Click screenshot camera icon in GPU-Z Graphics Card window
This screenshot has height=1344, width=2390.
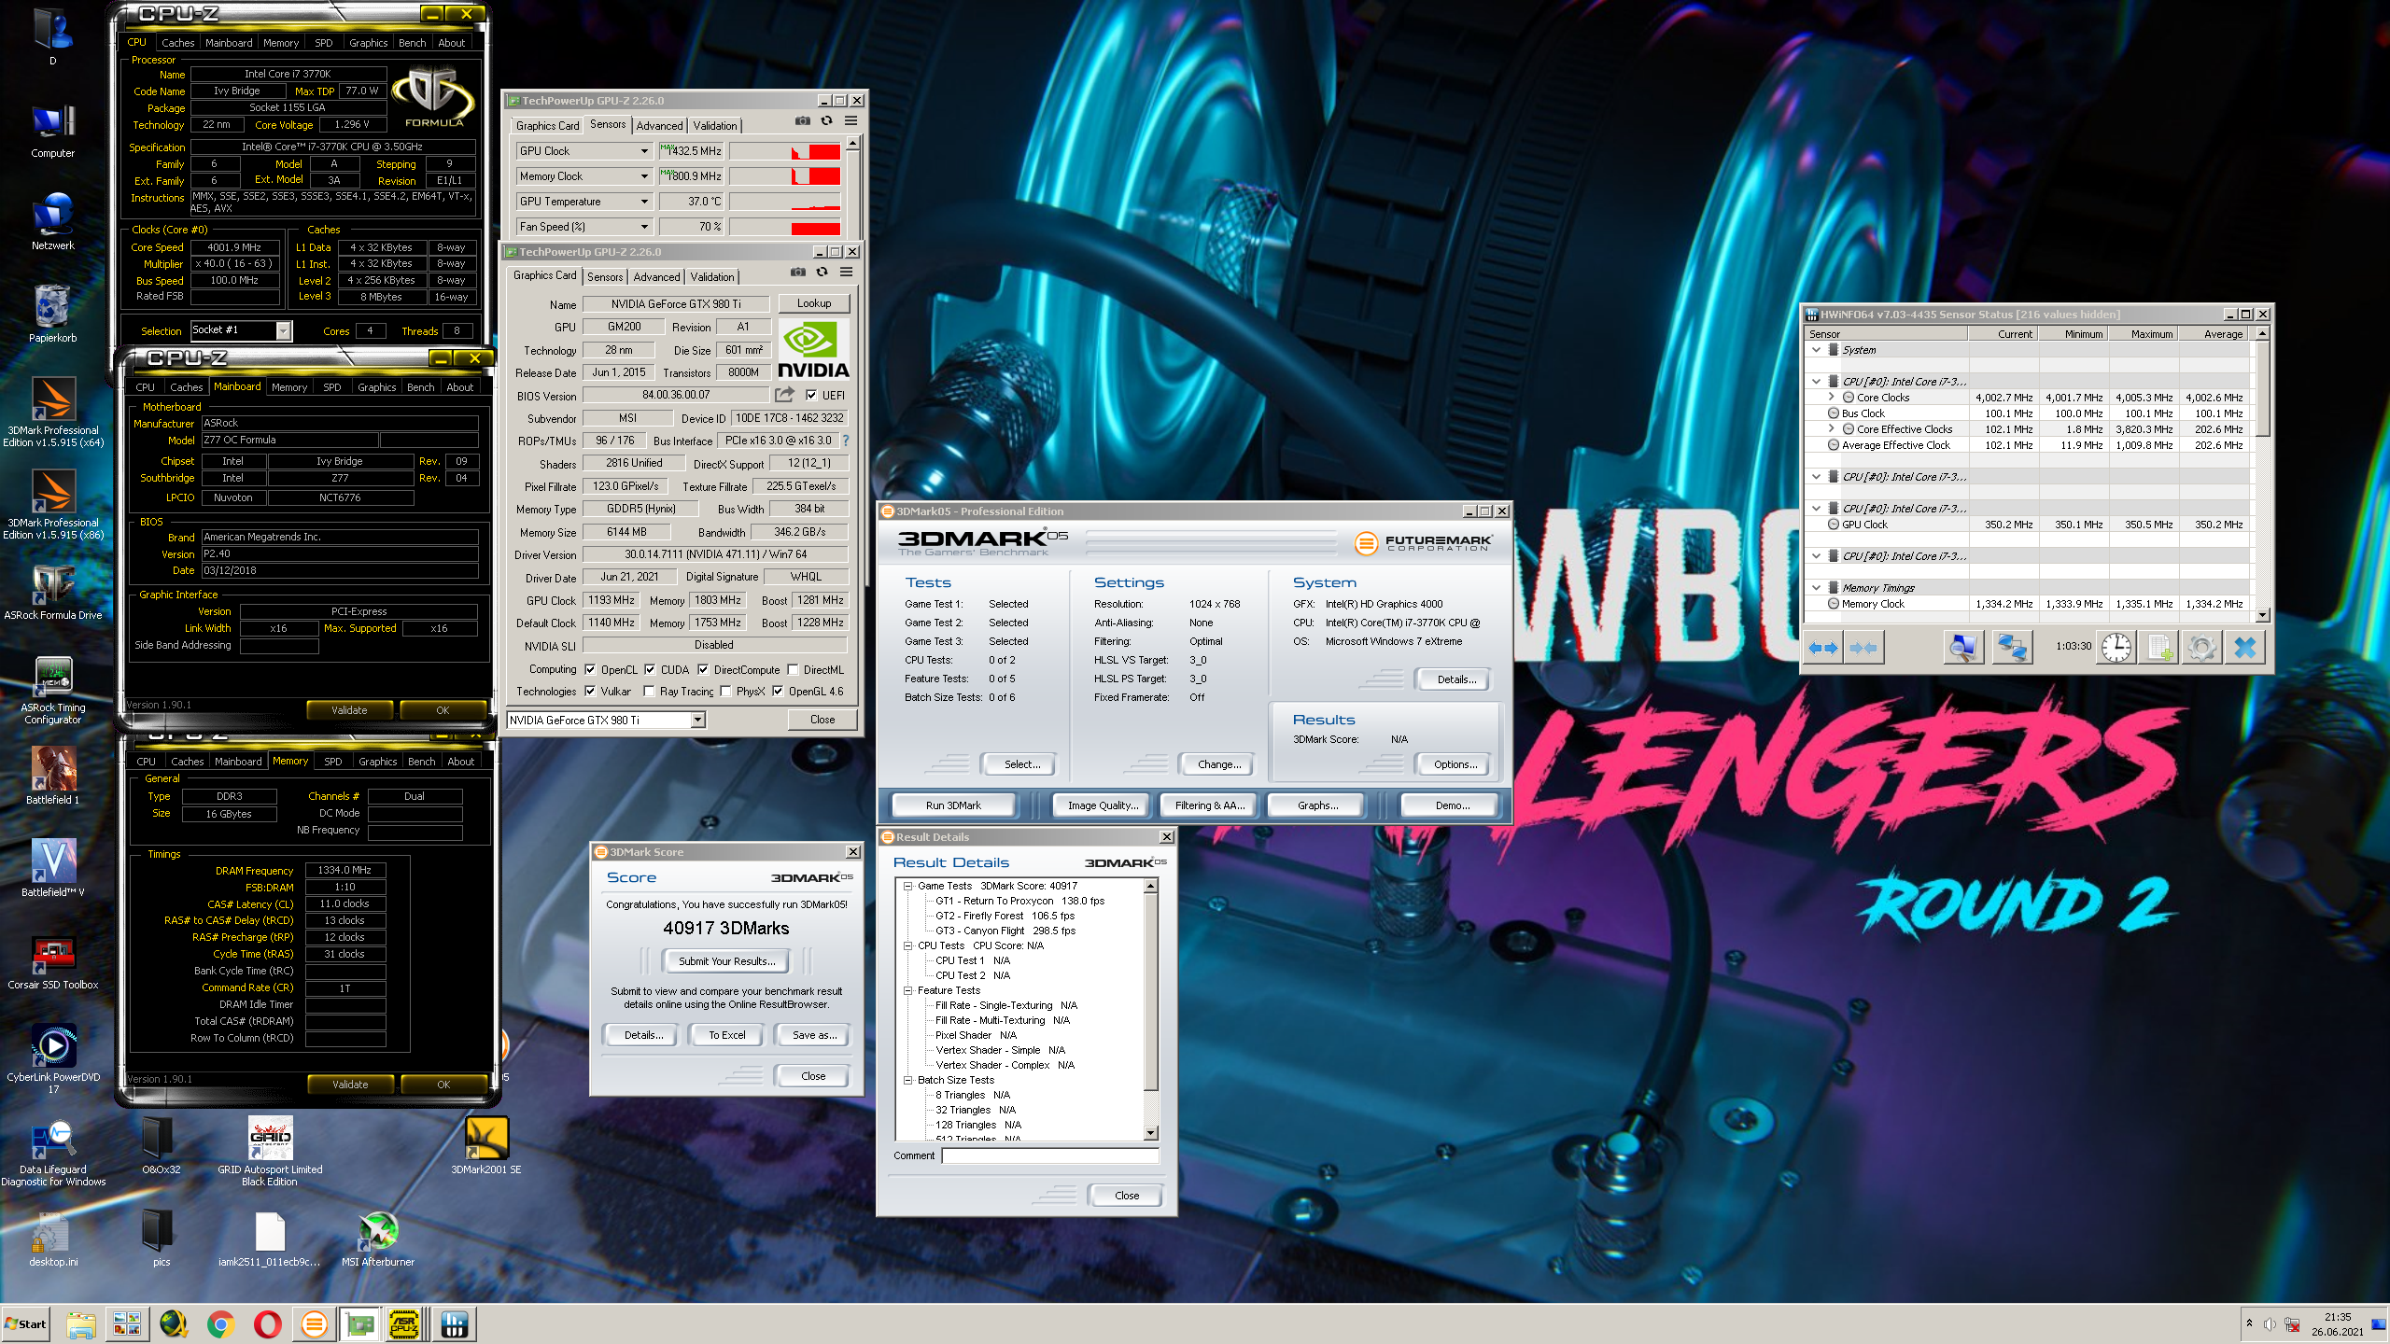click(797, 273)
